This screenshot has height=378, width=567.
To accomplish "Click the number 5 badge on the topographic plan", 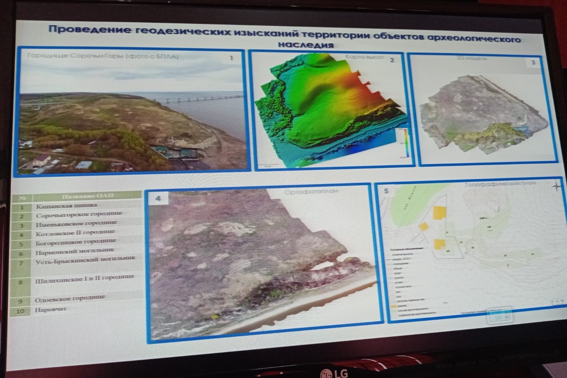I will point(386,191).
